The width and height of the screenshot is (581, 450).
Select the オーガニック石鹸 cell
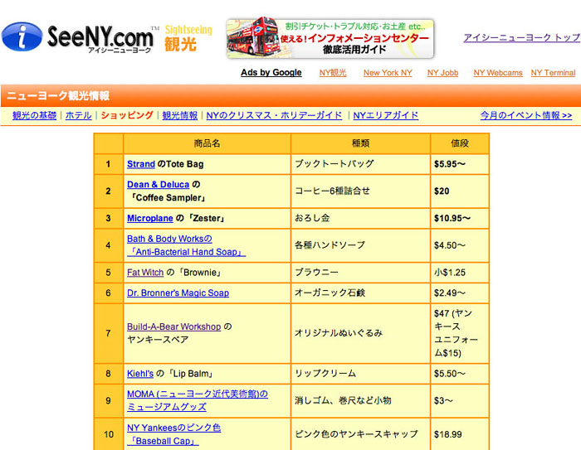[360, 293]
